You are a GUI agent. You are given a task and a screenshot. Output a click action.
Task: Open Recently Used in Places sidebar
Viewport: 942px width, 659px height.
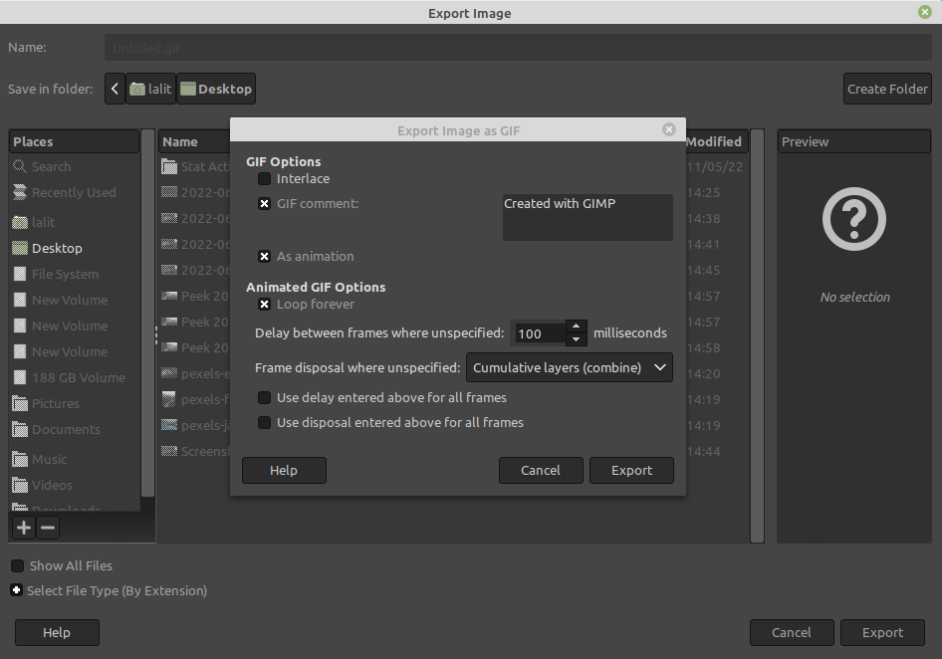(x=73, y=193)
